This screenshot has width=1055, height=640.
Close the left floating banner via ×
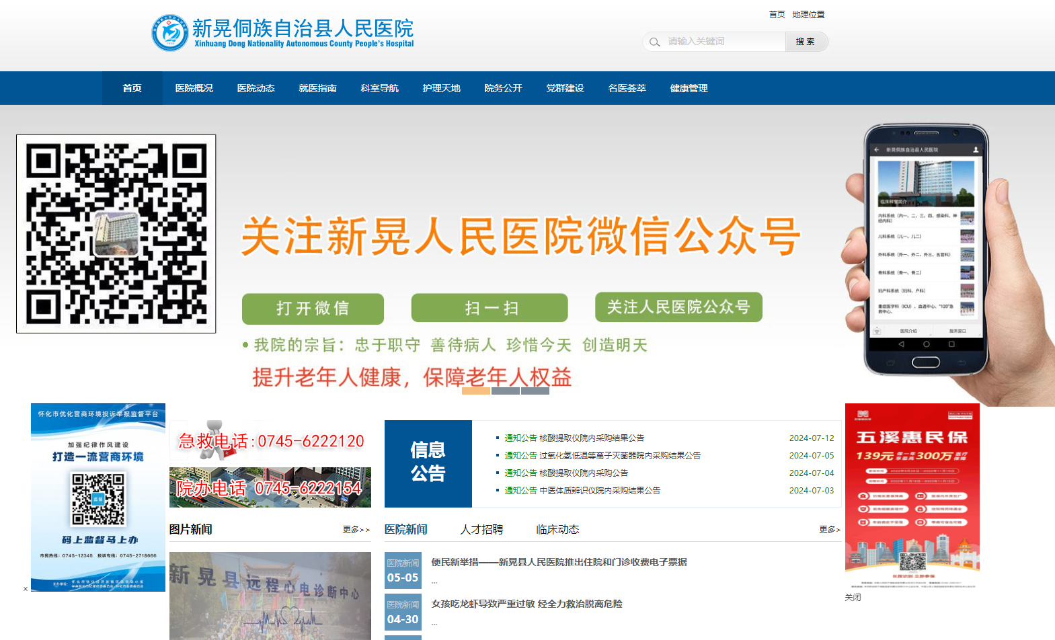pos(26,589)
